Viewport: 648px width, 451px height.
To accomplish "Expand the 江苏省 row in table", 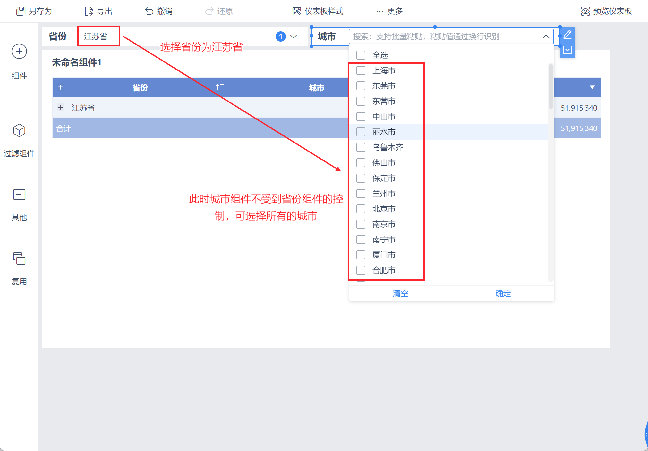I will pyautogui.click(x=61, y=108).
